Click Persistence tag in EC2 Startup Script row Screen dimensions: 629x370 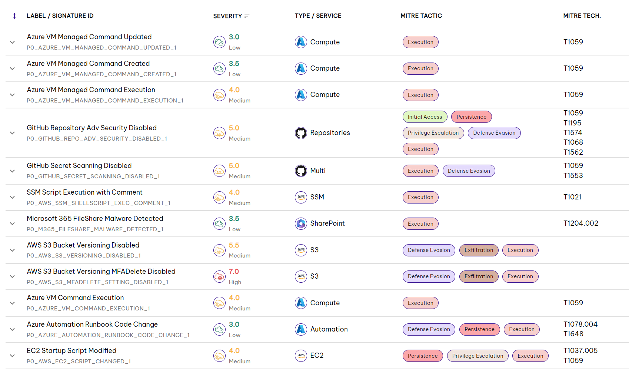click(423, 356)
